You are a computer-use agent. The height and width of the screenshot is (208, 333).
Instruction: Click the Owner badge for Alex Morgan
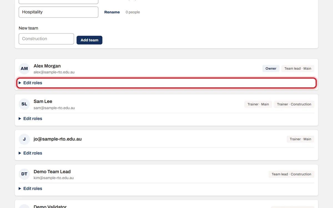271,69
